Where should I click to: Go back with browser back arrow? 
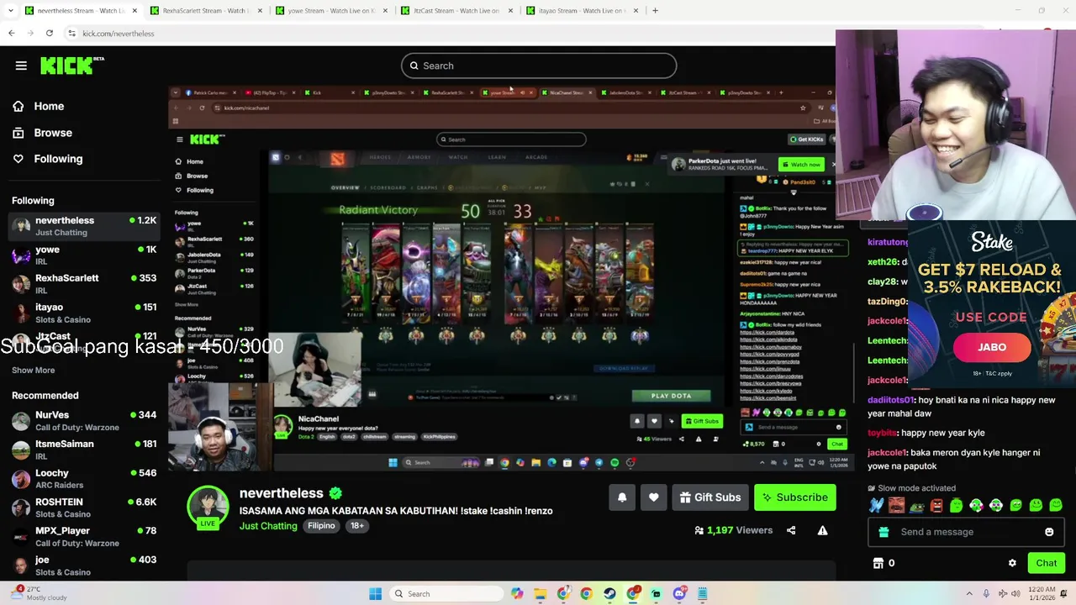pyautogui.click(x=11, y=34)
